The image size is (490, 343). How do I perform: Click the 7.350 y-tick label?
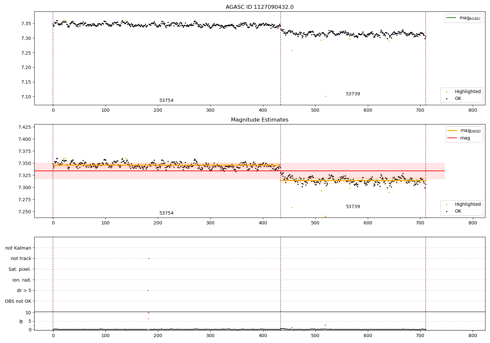point(24,163)
